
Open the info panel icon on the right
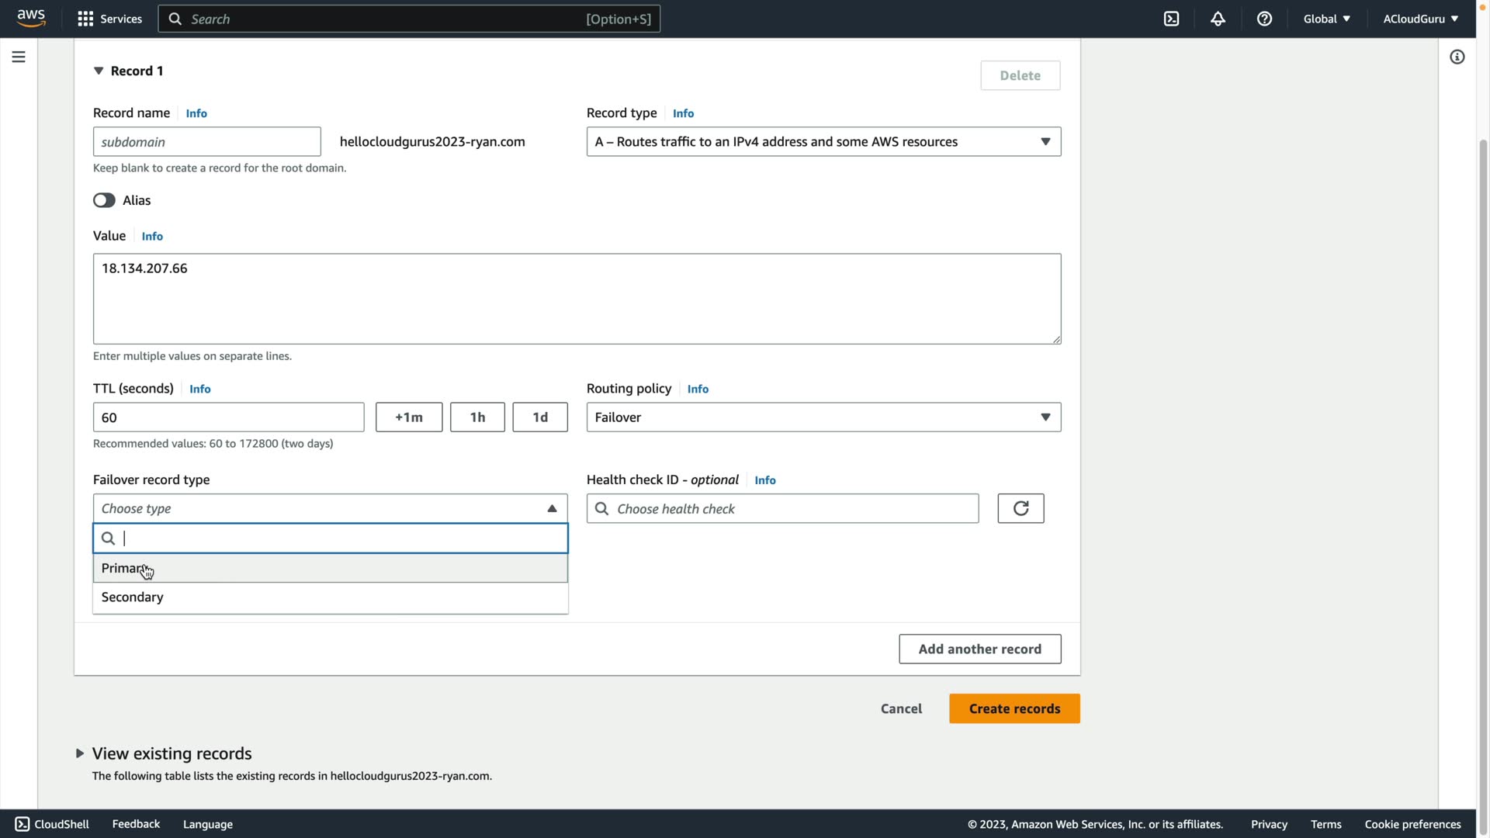[1457, 57]
